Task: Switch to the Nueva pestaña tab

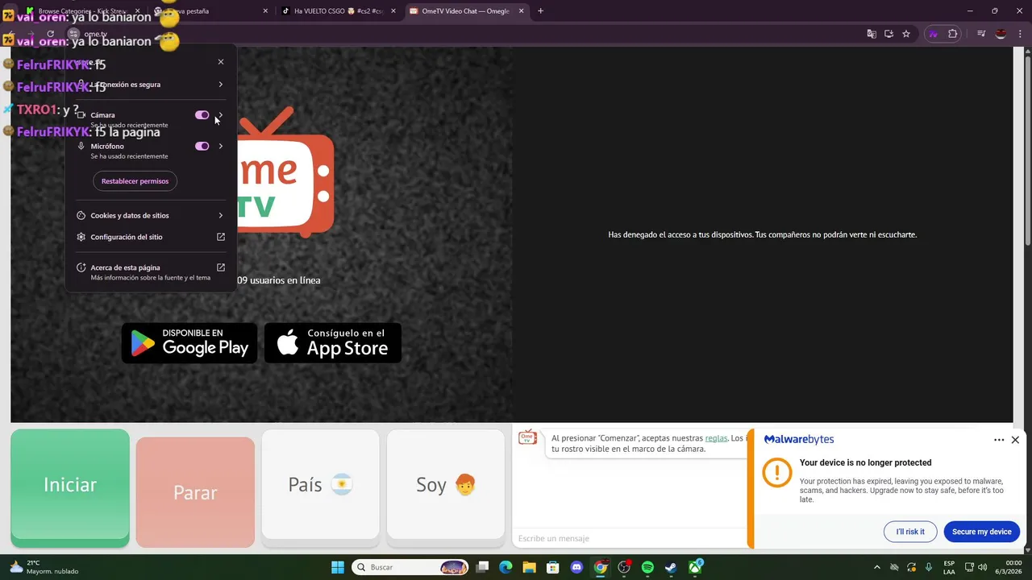Action: 210,11
